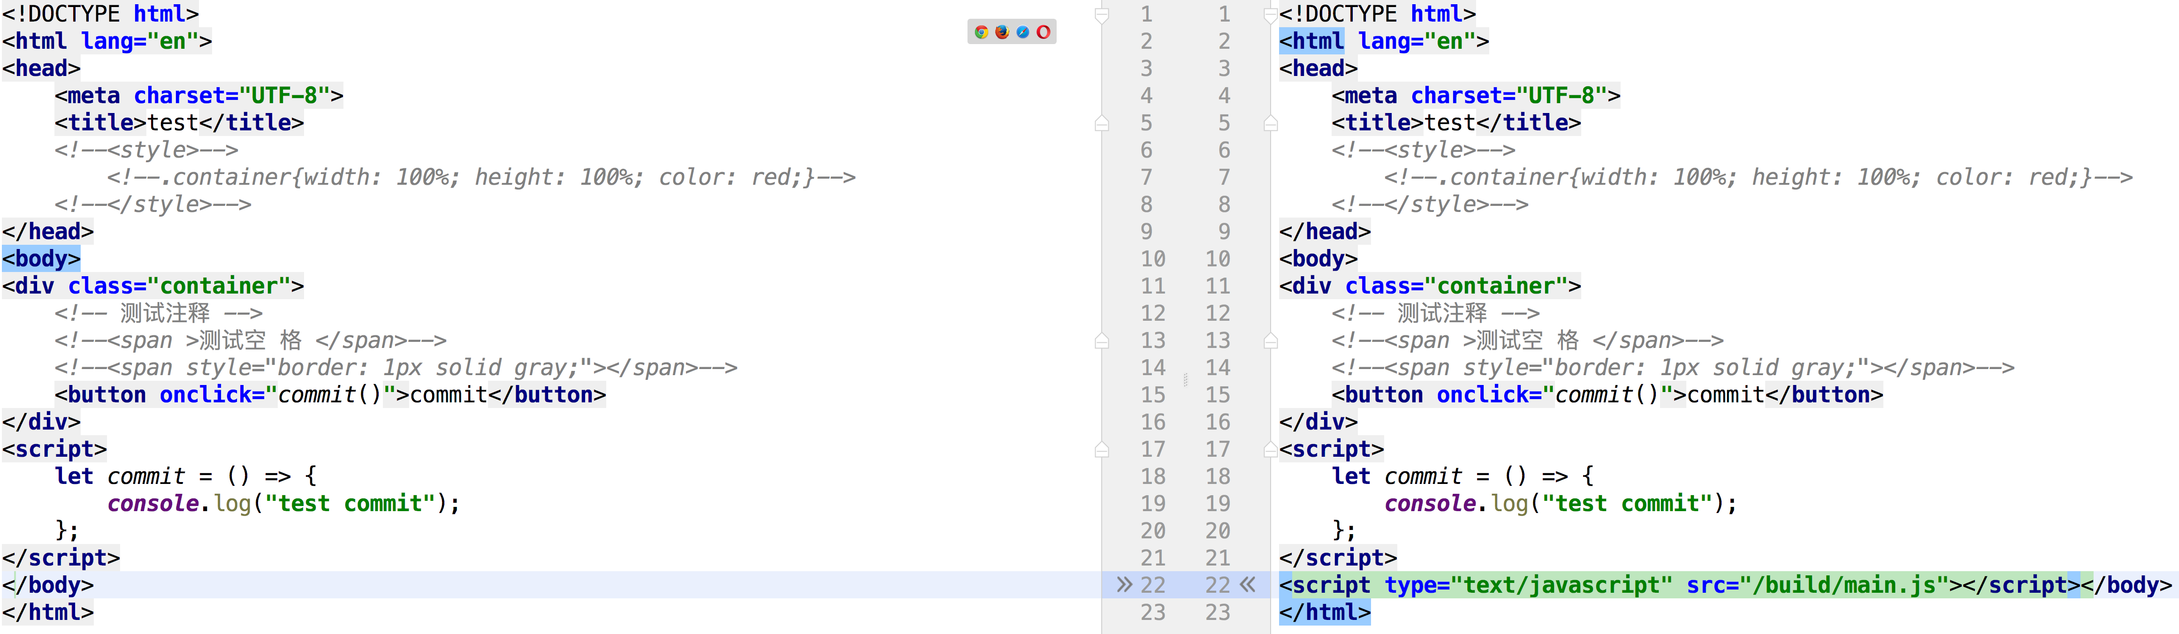Screen dimensions: 2179x634
Task: Toggle fold marker at line 17 in left pane
Action: [1101, 450]
